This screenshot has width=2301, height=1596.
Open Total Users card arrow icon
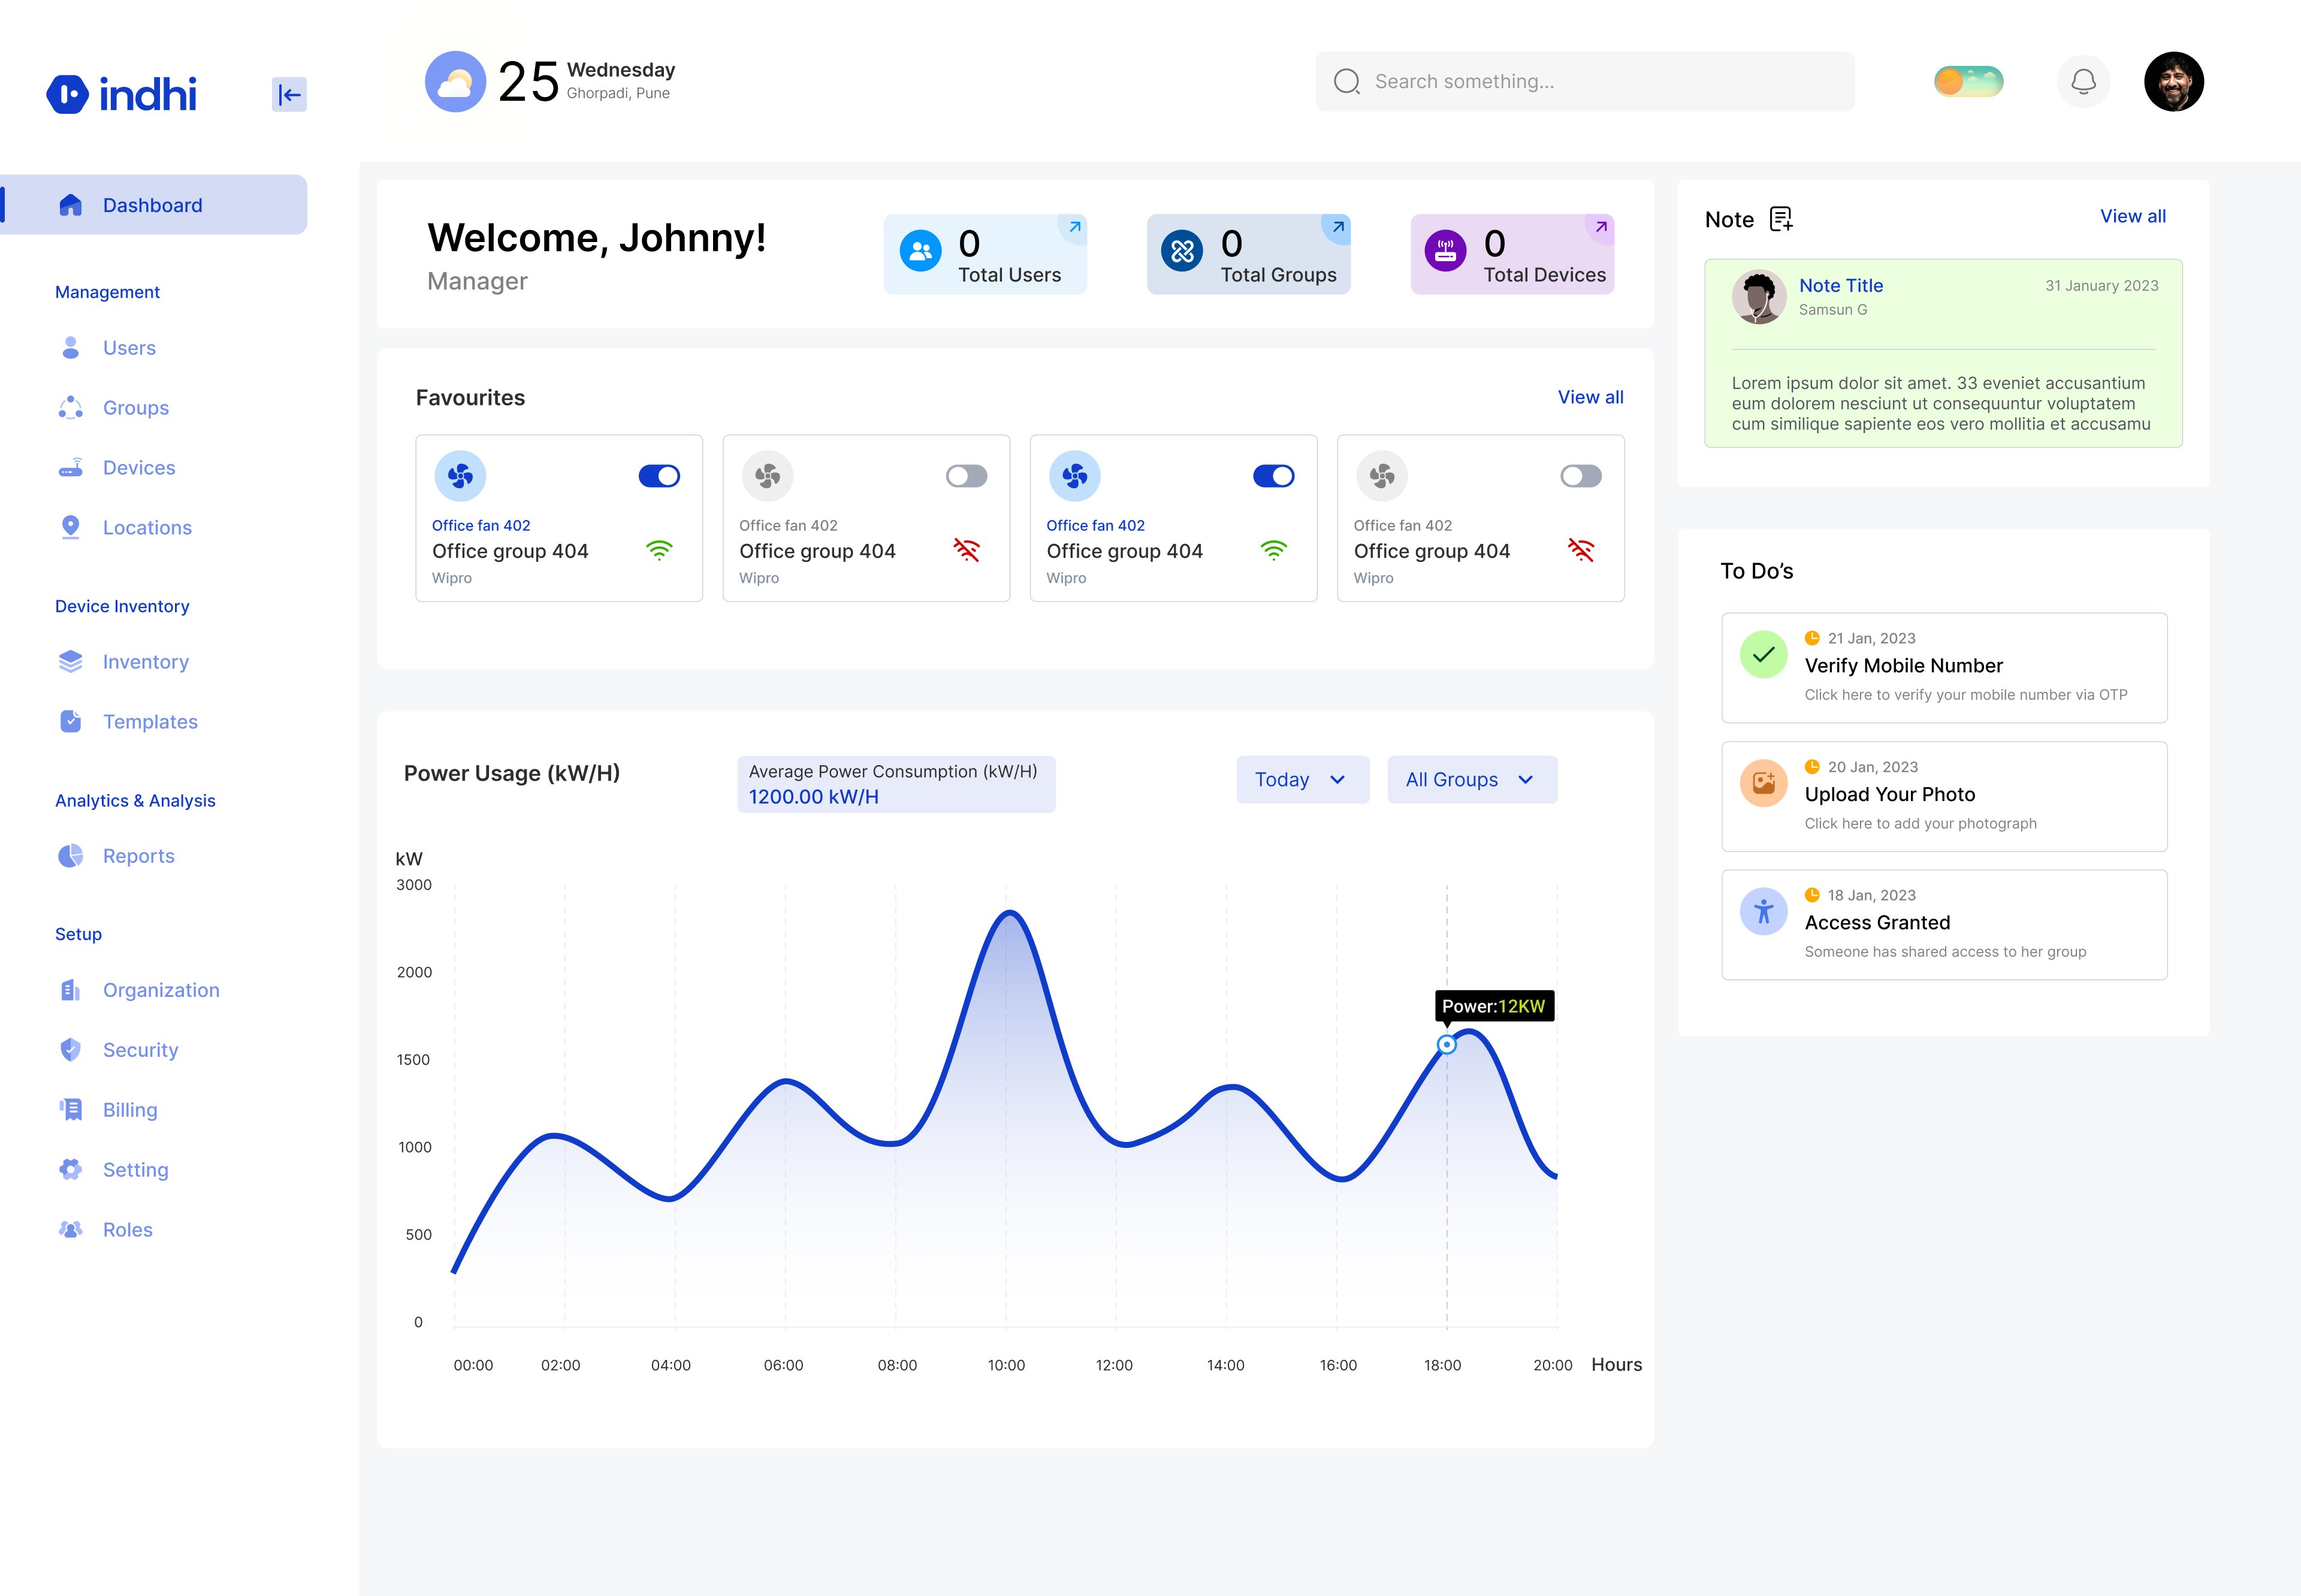click(1074, 227)
